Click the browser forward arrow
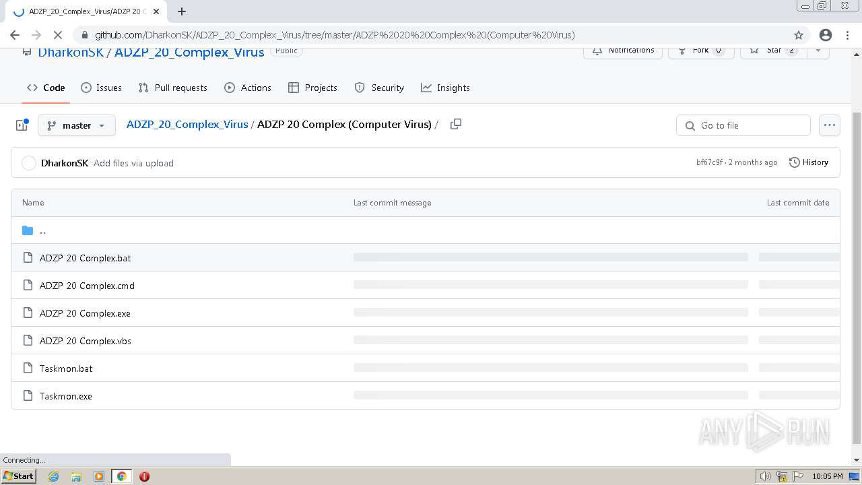 tap(36, 35)
